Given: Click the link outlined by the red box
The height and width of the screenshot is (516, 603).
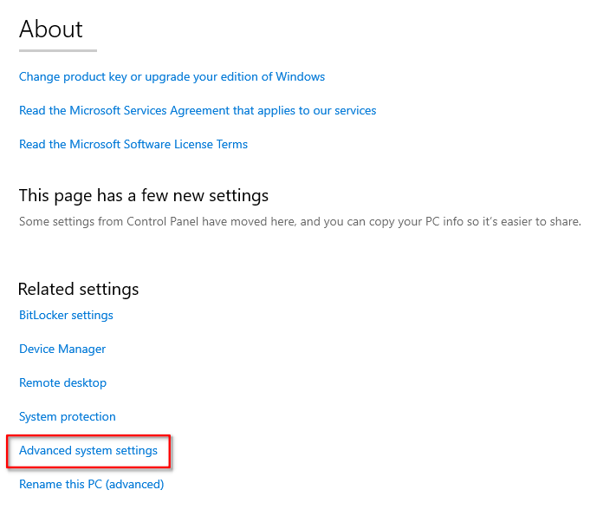Looking at the screenshot, I should [88, 451].
